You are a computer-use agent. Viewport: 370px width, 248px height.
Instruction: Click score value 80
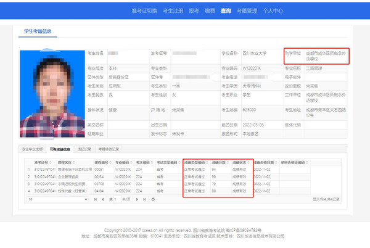click(x=214, y=191)
